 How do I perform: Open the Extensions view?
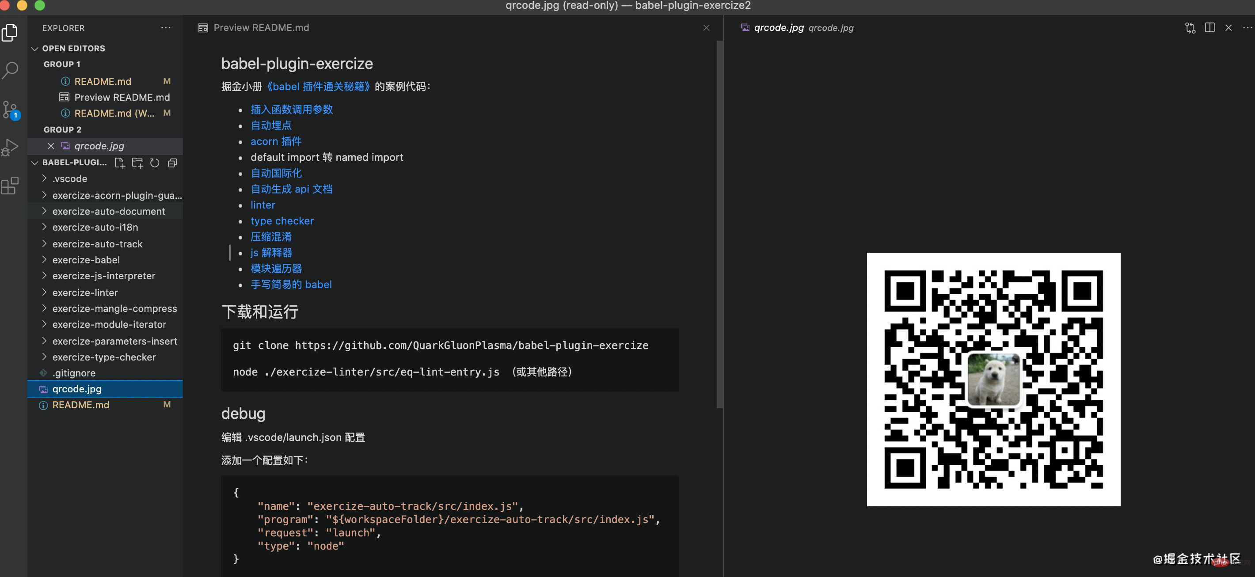[x=10, y=186]
